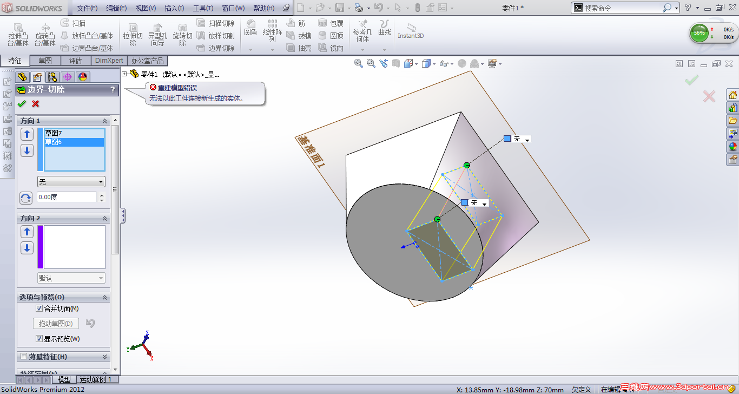
Task: Open the PropertyManager tab icon
Action: point(37,77)
